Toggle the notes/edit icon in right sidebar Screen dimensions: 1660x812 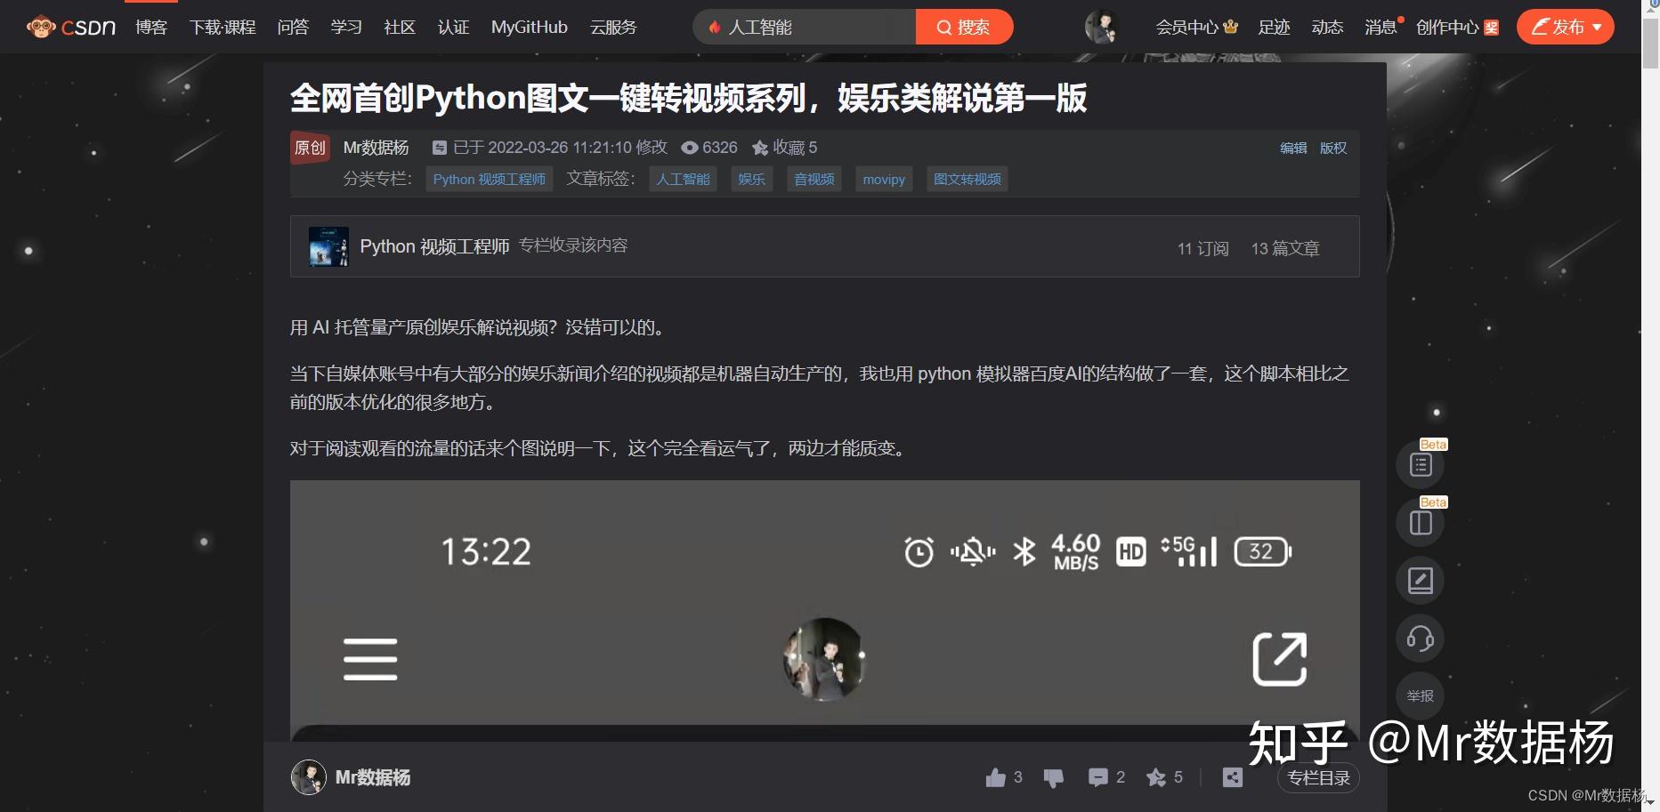[x=1420, y=580]
